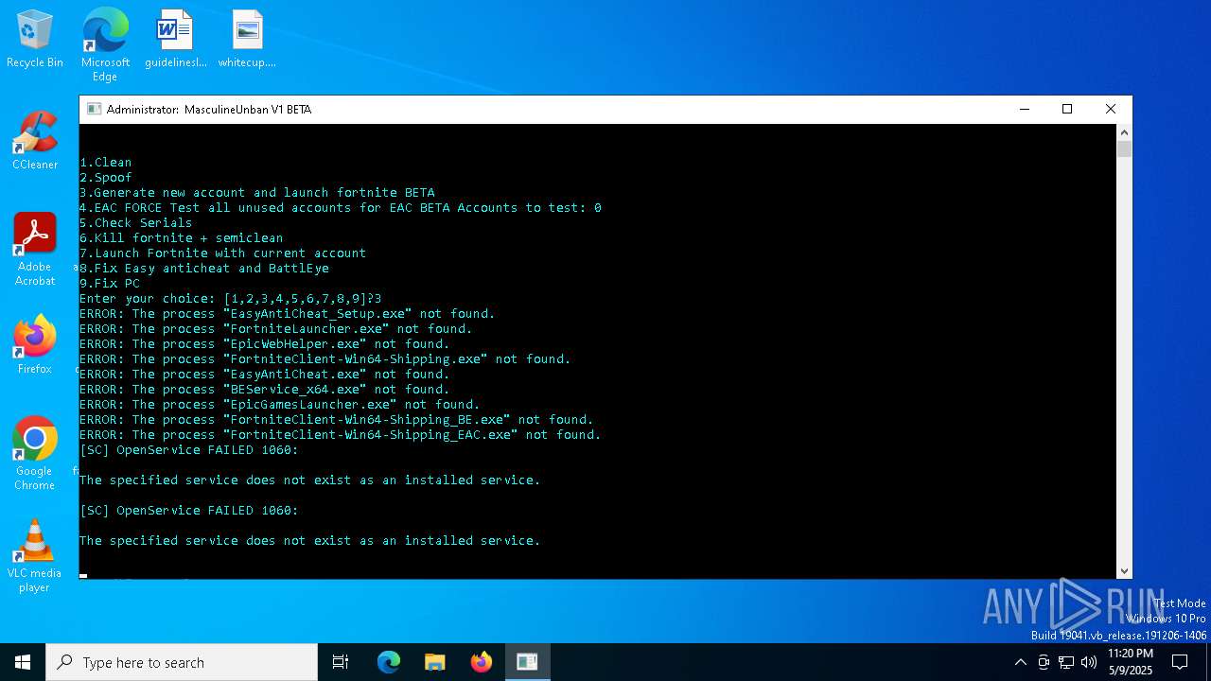
Task: Open the CCleaner desktop shortcut
Action: click(x=35, y=142)
